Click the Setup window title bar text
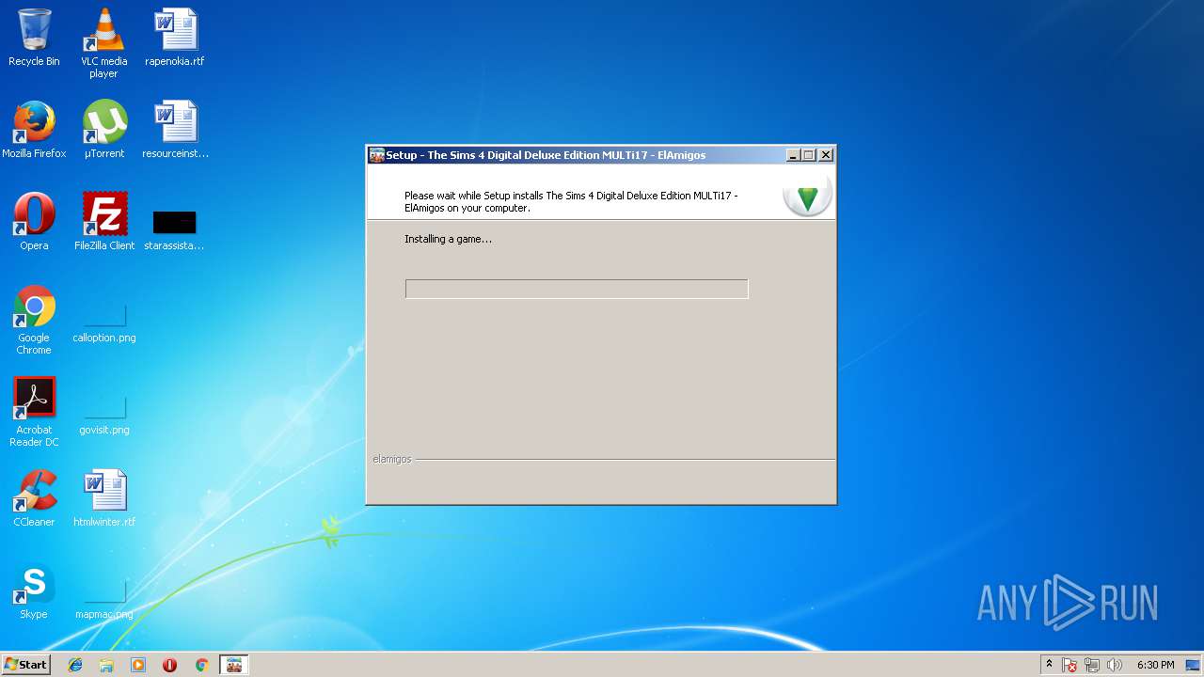The height and width of the screenshot is (677, 1204). click(546, 155)
